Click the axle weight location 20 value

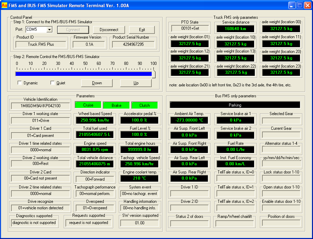[x=281, y=58]
